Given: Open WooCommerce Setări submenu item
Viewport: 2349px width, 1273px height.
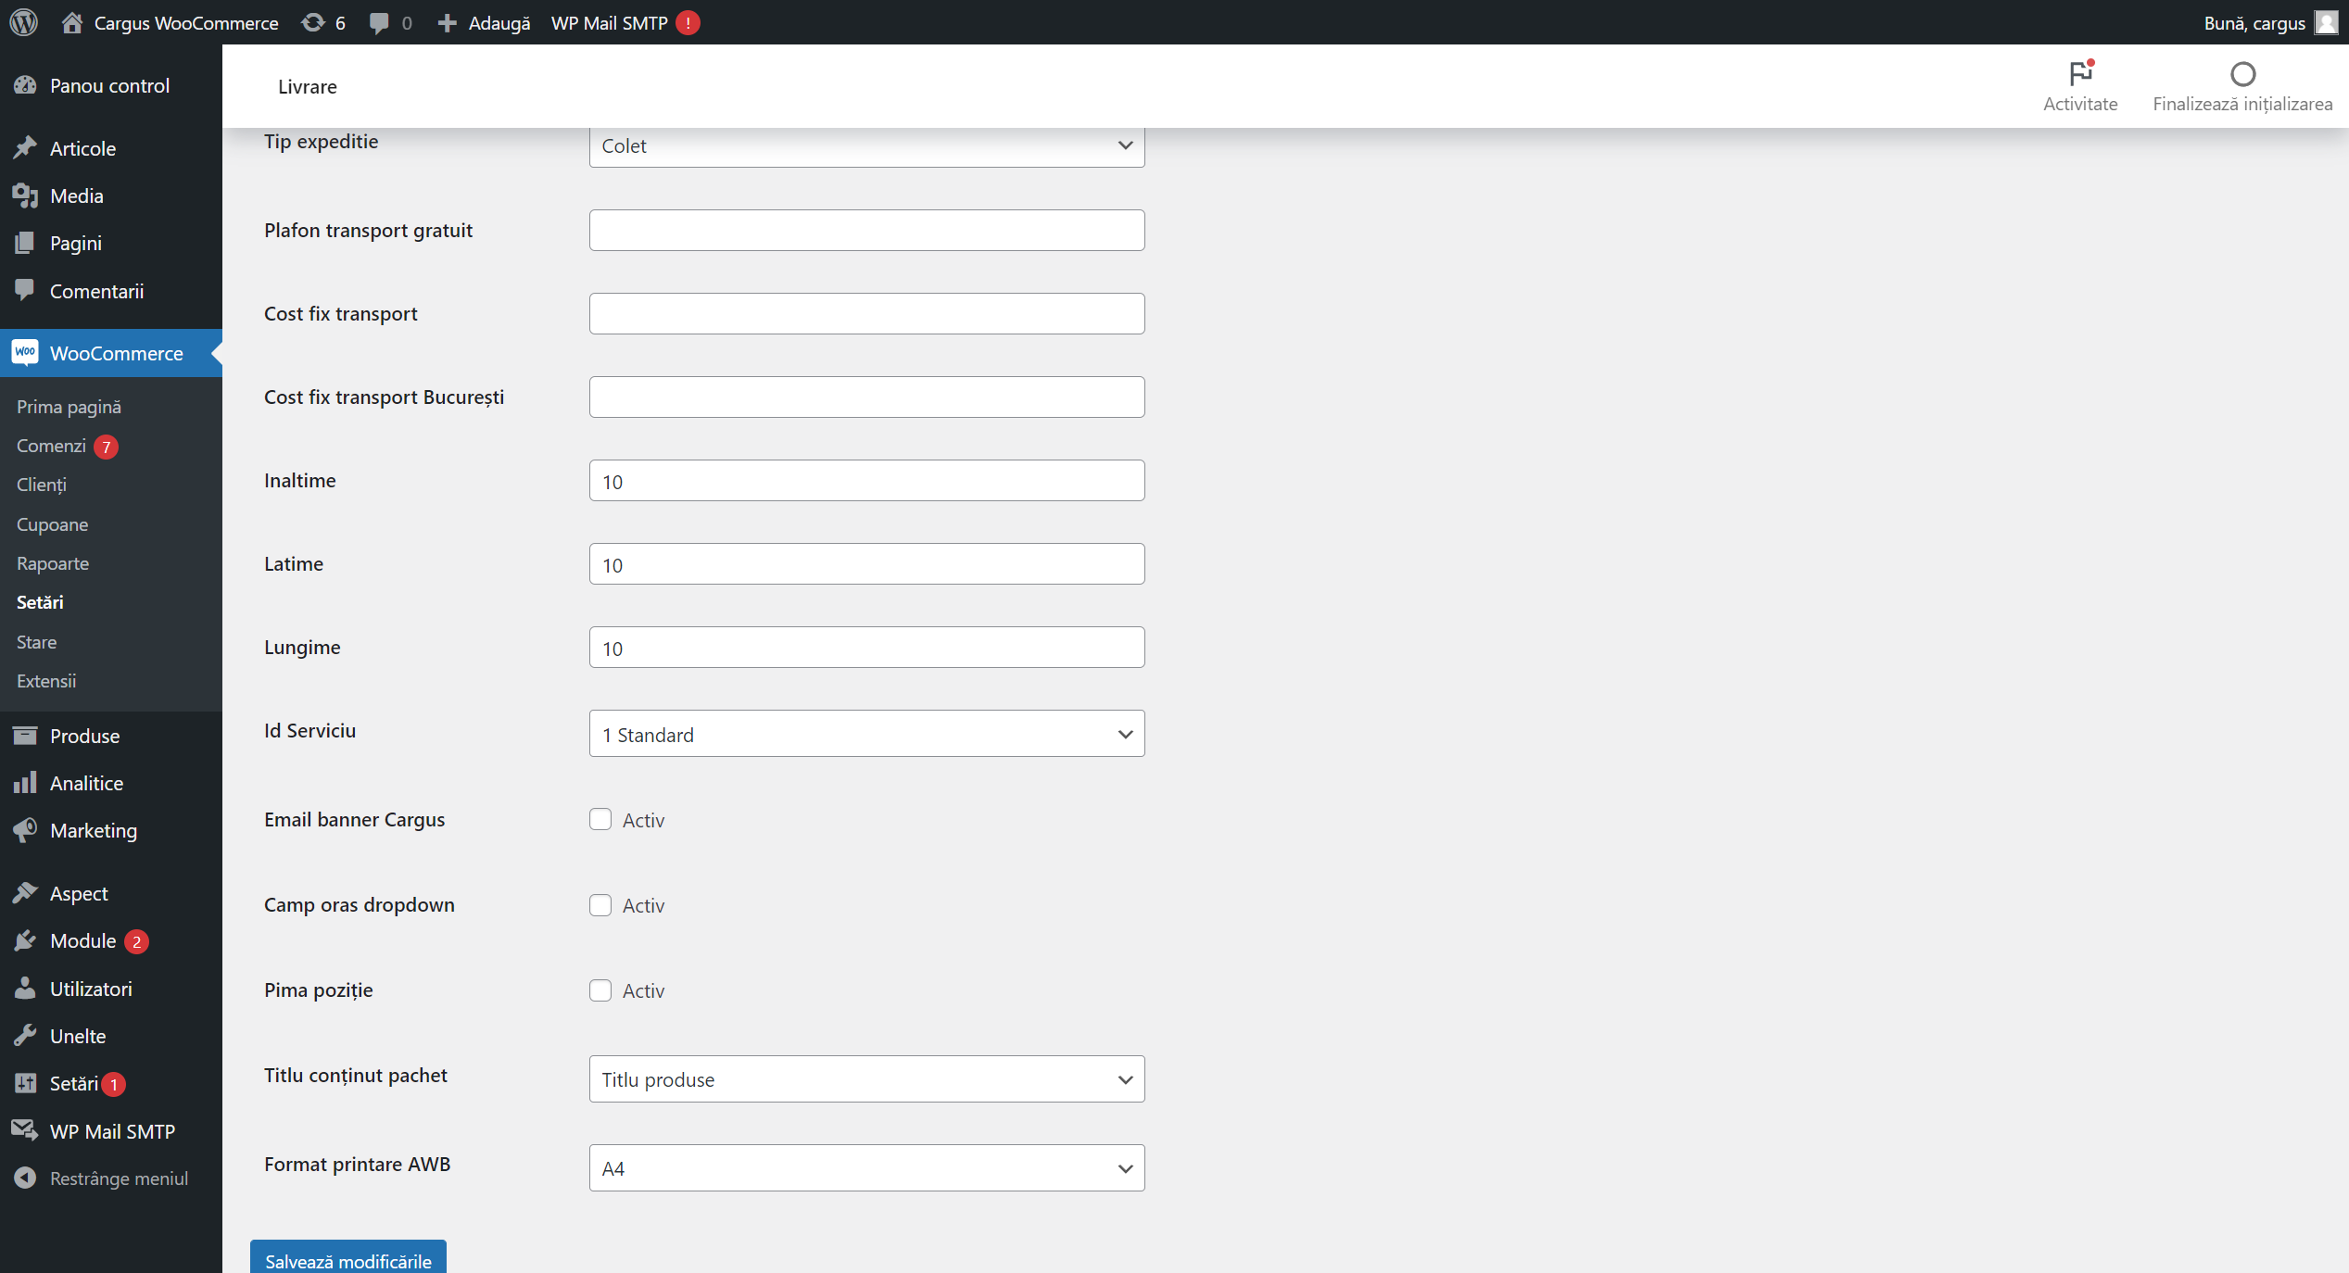Looking at the screenshot, I should click(x=40, y=602).
